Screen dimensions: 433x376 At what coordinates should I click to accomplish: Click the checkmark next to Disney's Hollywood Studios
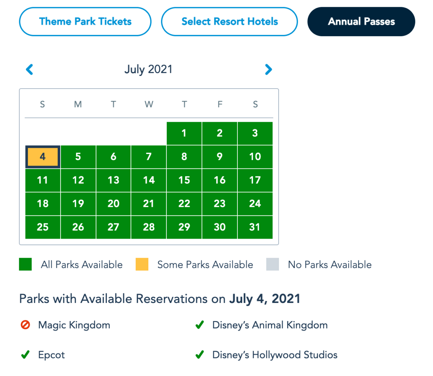click(200, 355)
